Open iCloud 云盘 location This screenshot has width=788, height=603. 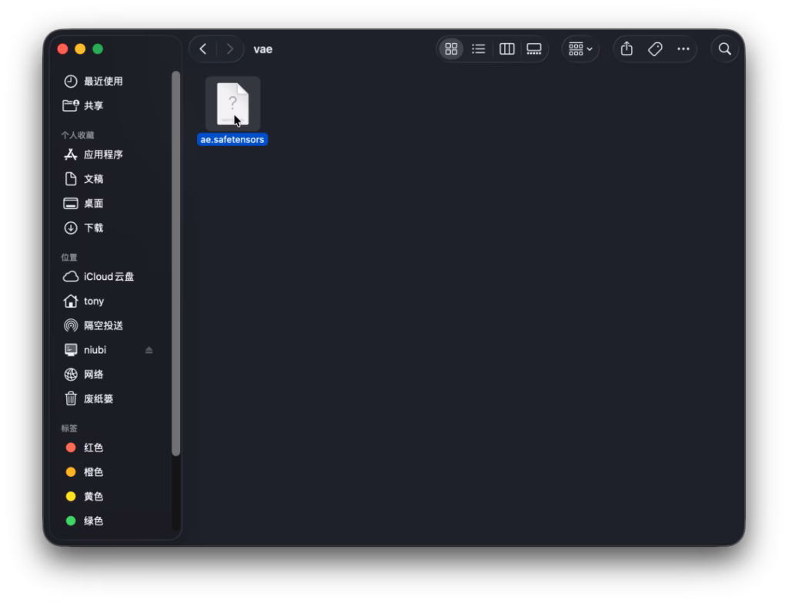point(108,277)
